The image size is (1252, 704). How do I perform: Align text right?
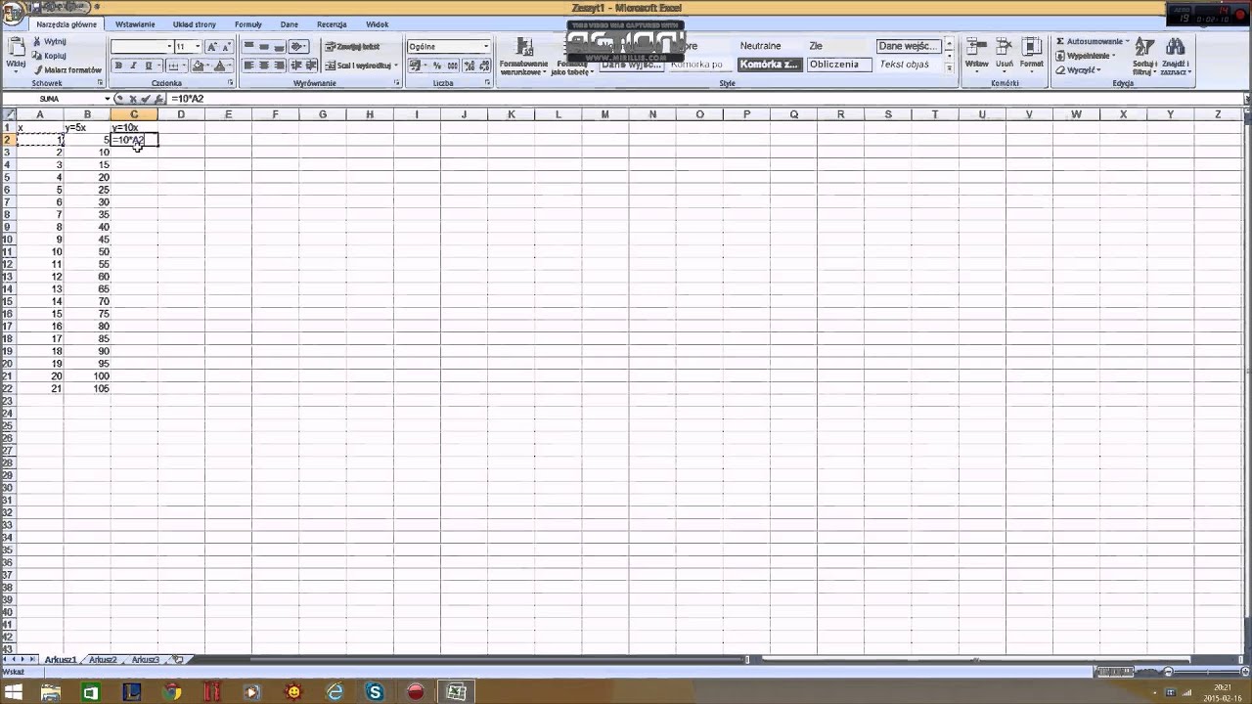tap(280, 66)
